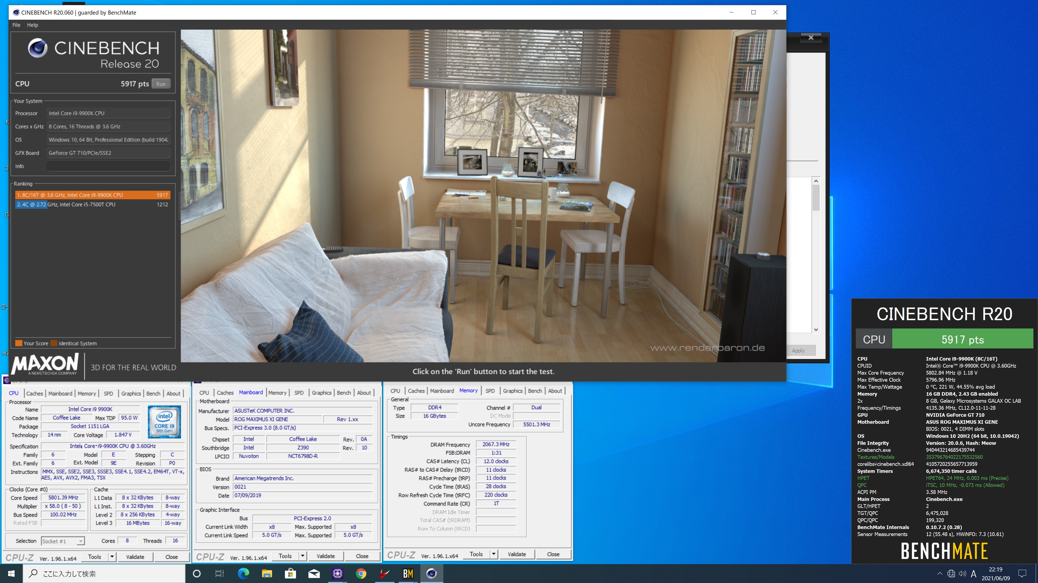Click the Cinebench logo icon in title bar
This screenshot has width=1038, height=583.
tap(16, 12)
